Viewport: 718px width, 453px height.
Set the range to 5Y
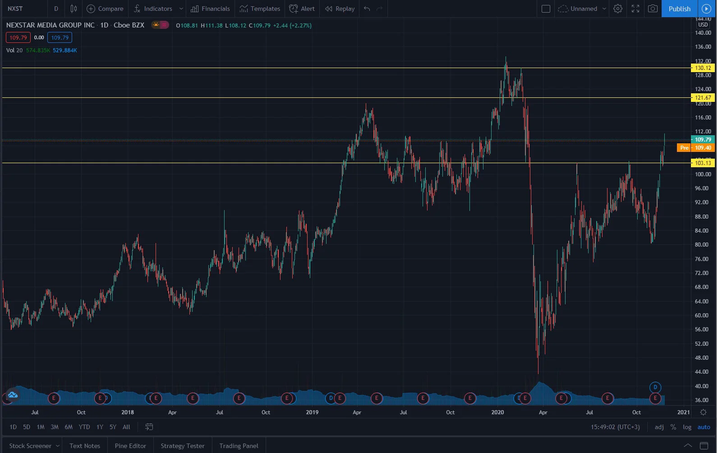(113, 427)
